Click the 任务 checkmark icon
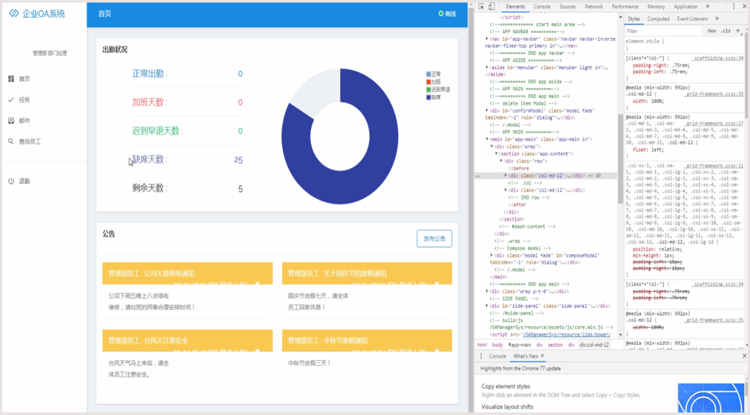Viewport: 750px width, 415px height. pyautogui.click(x=11, y=100)
